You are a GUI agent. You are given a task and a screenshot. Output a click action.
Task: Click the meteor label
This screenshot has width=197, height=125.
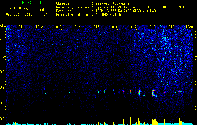[x=44, y=10]
